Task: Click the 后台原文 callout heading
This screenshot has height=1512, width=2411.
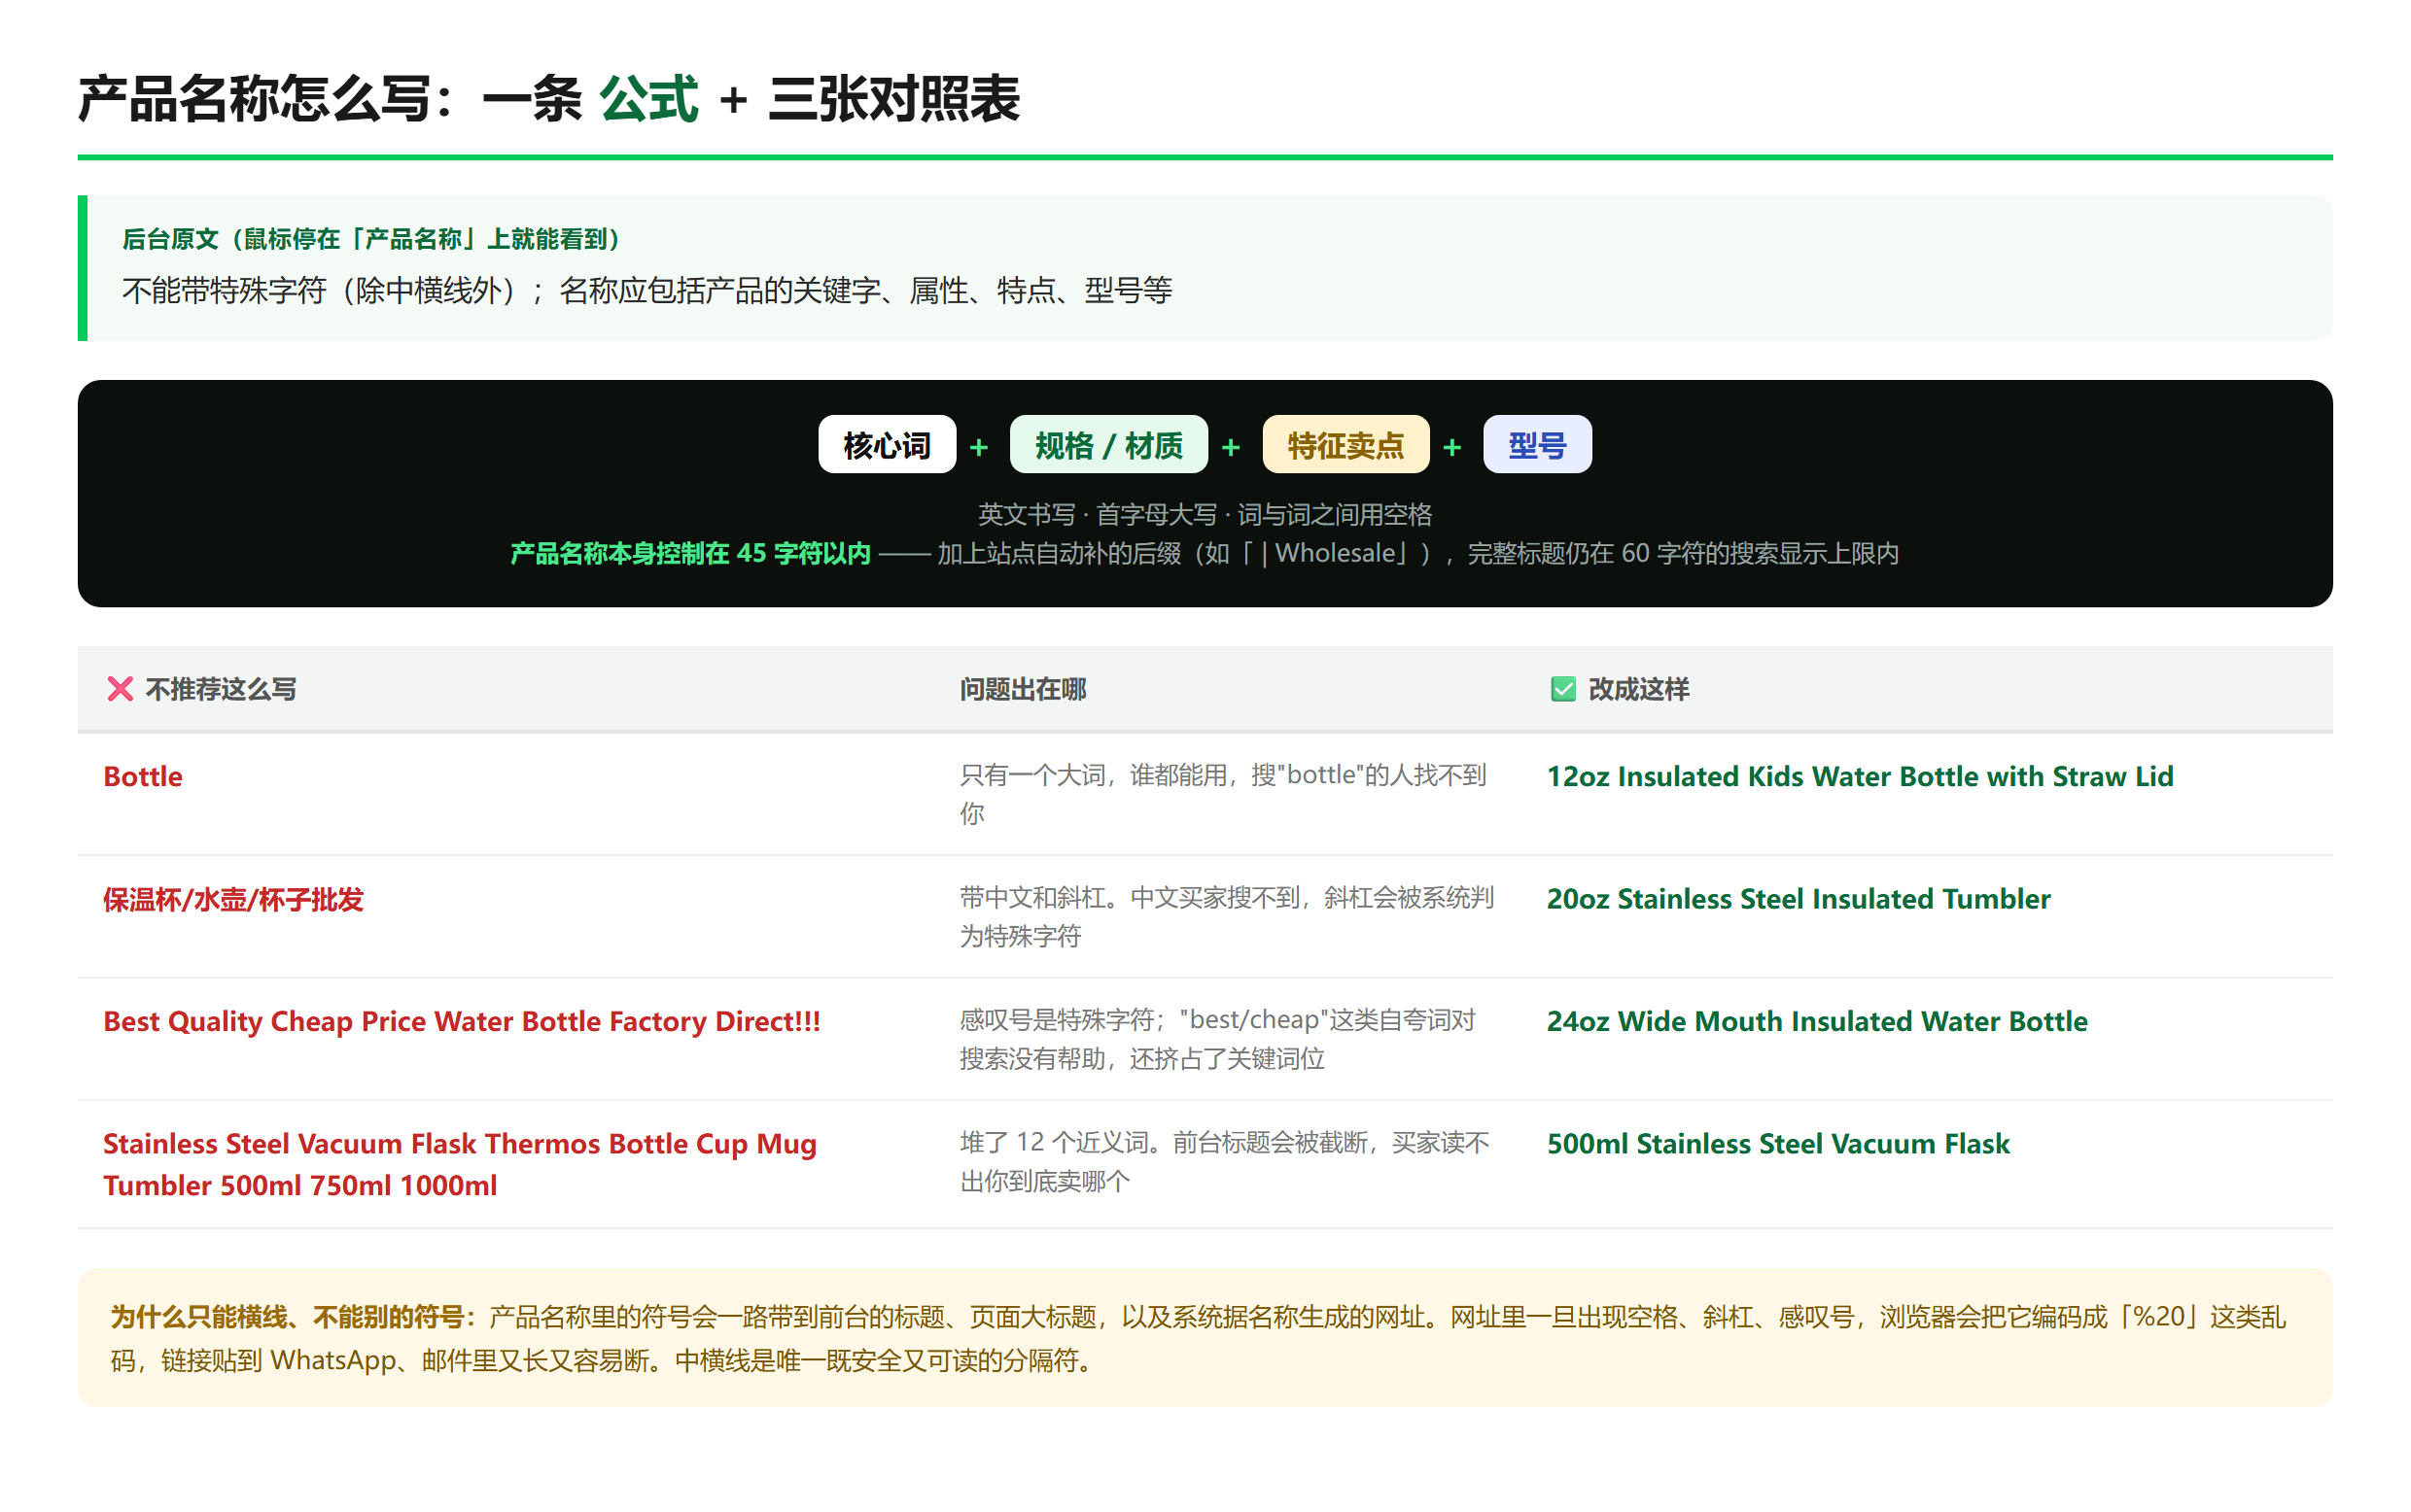Action: pyautogui.click(x=371, y=239)
